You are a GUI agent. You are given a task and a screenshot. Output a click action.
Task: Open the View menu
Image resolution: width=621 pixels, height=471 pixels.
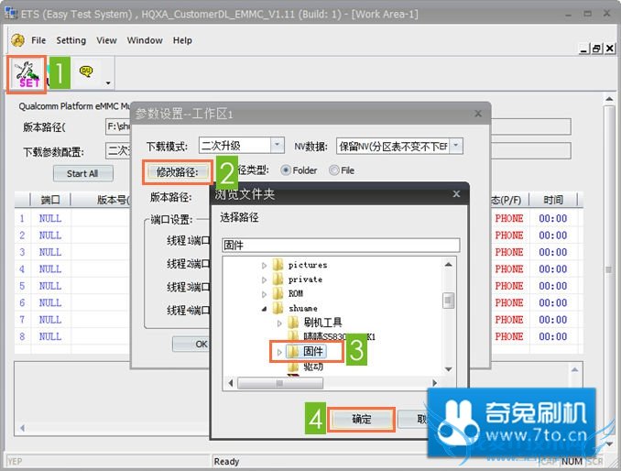click(106, 40)
